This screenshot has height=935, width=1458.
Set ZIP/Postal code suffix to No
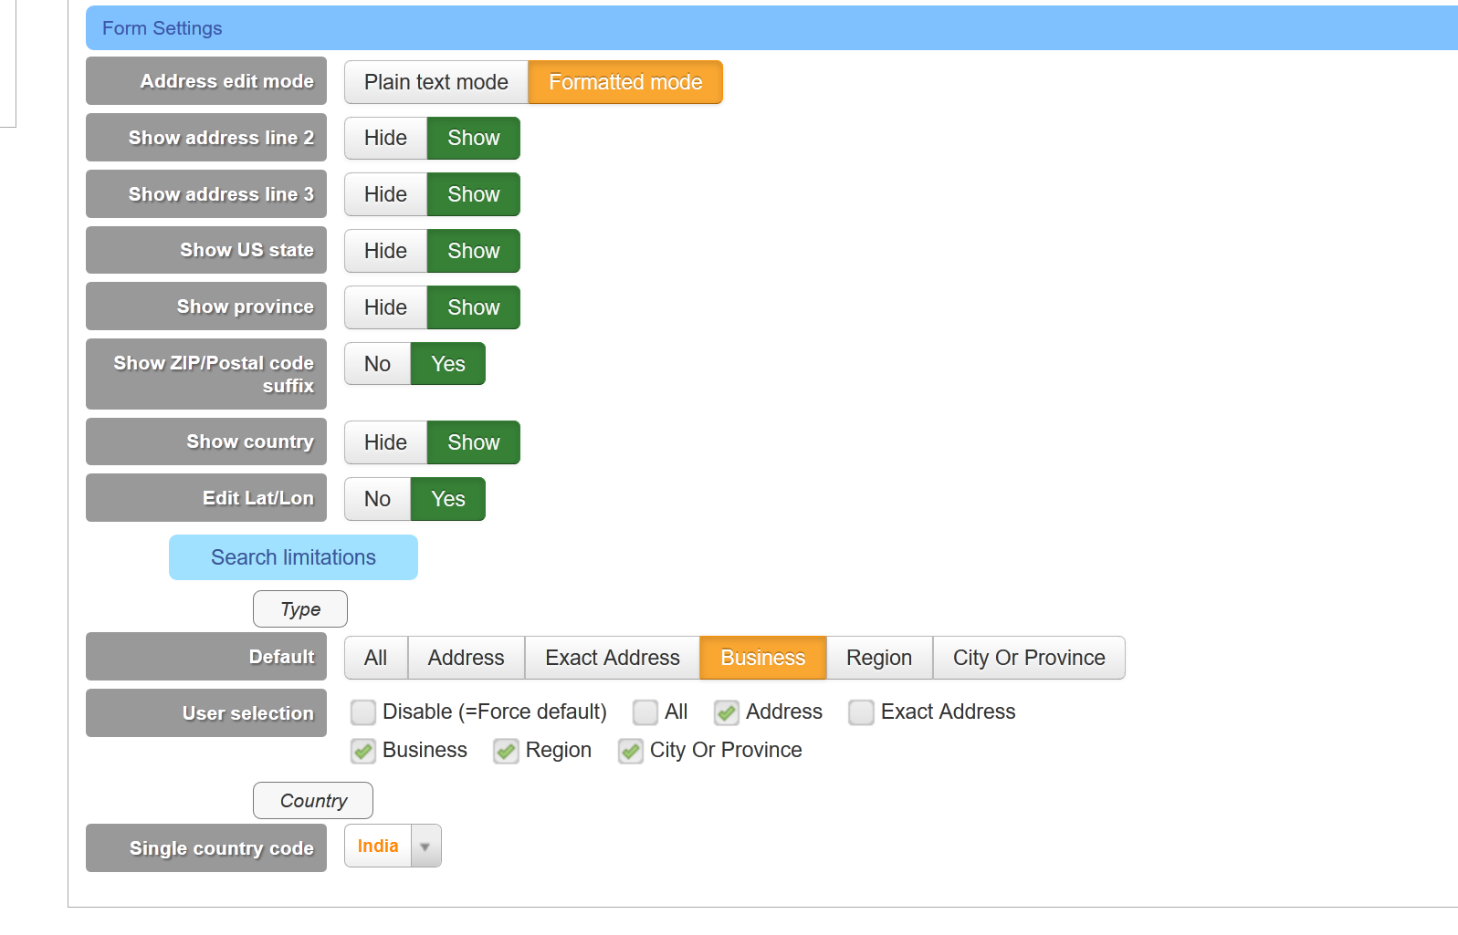coord(377,364)
